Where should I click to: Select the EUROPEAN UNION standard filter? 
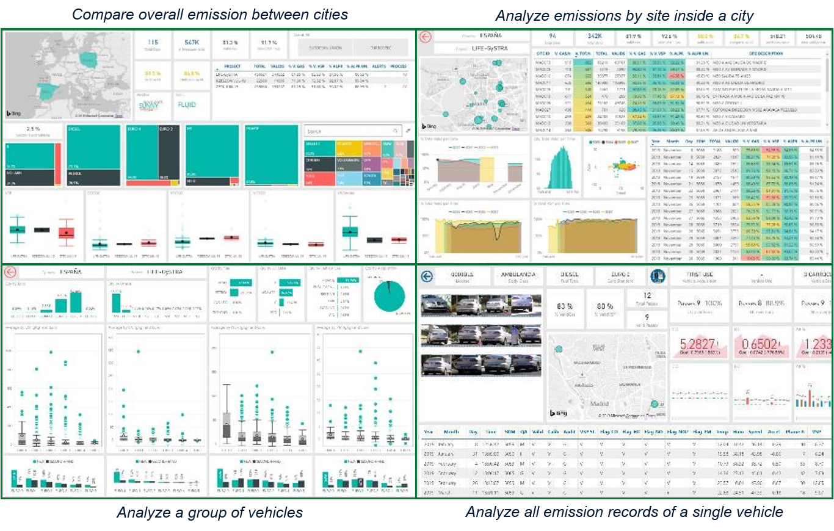point(325,48)
